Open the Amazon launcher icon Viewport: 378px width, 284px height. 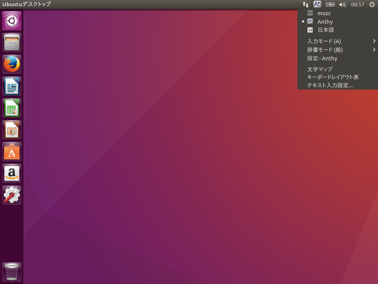[x=12, y=173]
